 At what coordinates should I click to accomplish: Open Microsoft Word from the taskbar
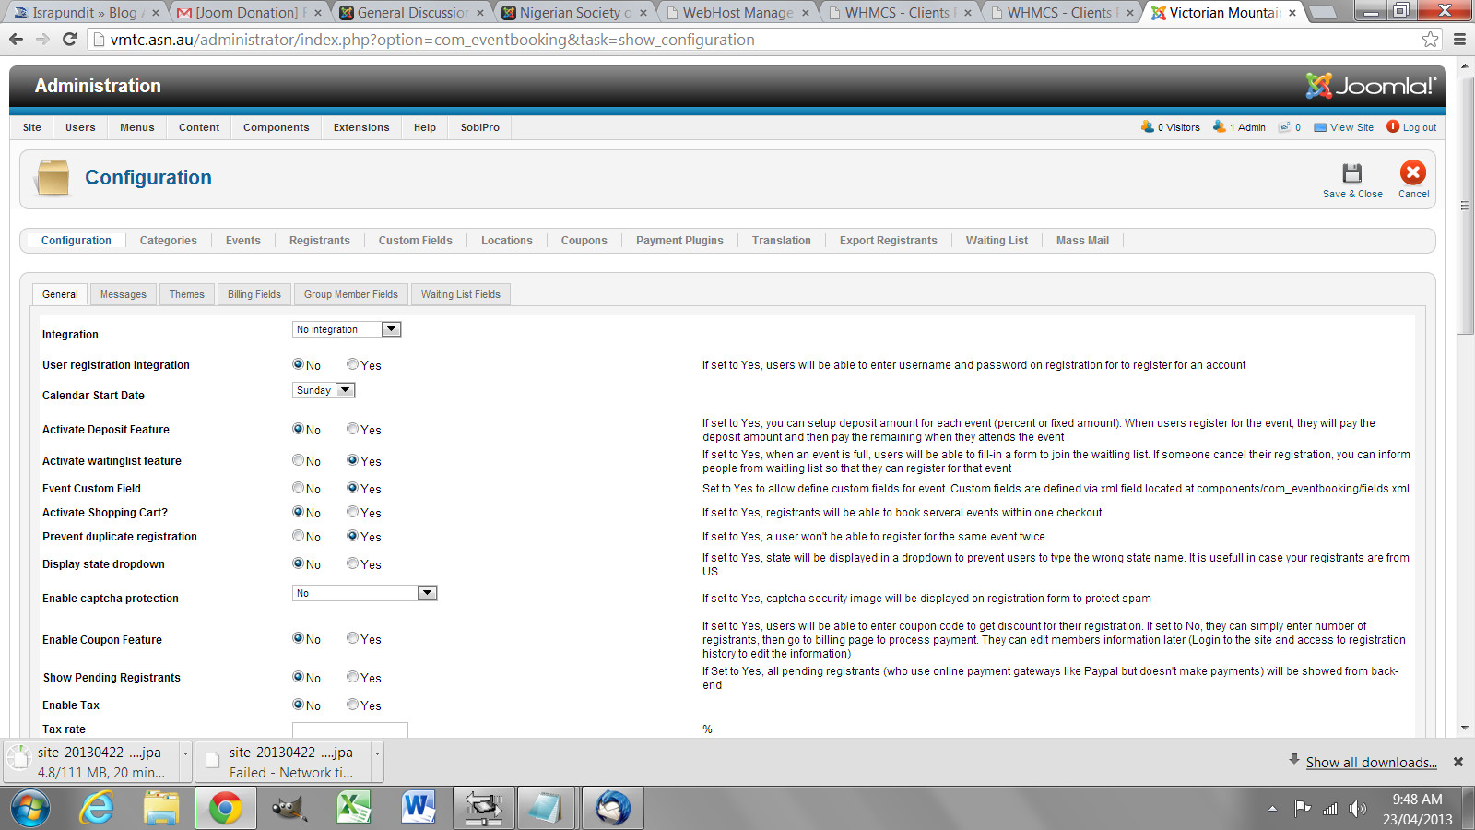418,809
